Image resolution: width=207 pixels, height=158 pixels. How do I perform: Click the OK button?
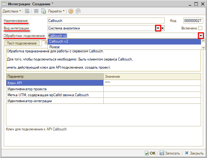pyautogui.click(x=150, y=153)
